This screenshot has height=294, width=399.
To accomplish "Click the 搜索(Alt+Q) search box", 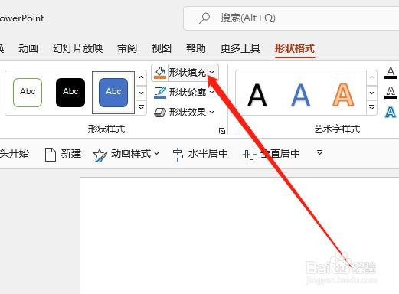I will (x=291, y=18).
